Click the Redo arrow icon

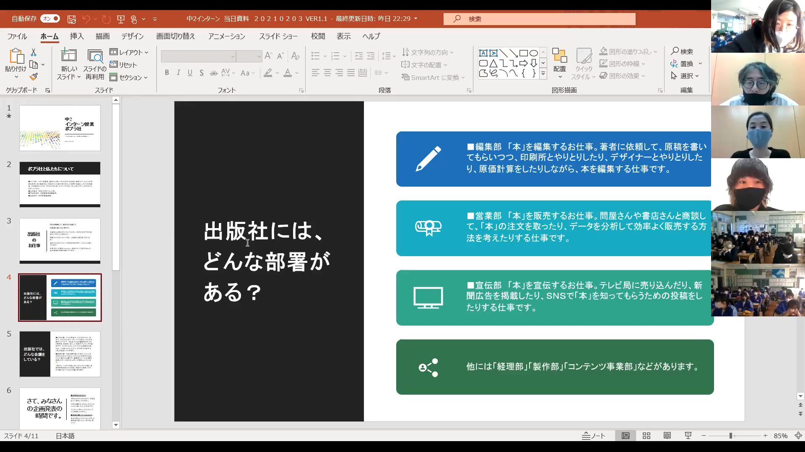click(106, 19)
